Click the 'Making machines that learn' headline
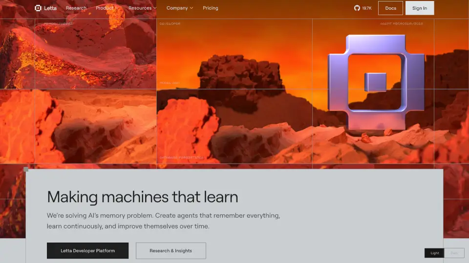Screen dimensions: 469x263 point(142,197)
